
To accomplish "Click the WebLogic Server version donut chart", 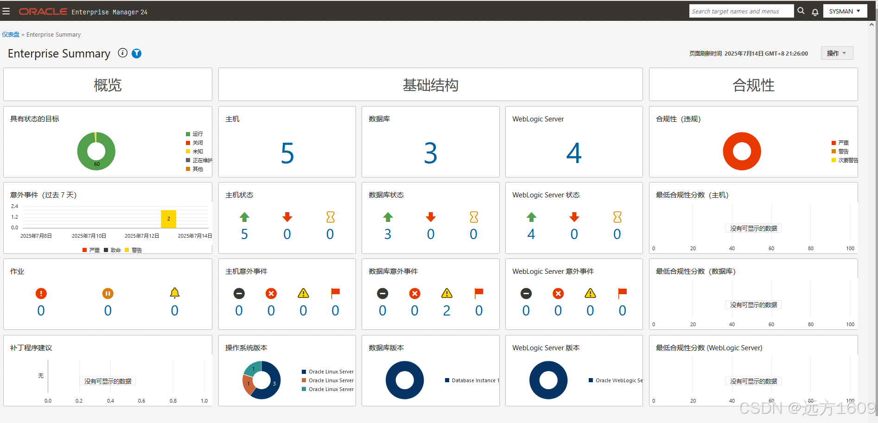I will (548, 380).
